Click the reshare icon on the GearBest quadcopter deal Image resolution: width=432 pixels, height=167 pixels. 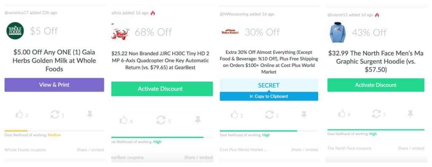(x=161, y=120)
